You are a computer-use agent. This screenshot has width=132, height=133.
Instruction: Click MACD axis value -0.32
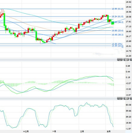(x=128, y=89)
